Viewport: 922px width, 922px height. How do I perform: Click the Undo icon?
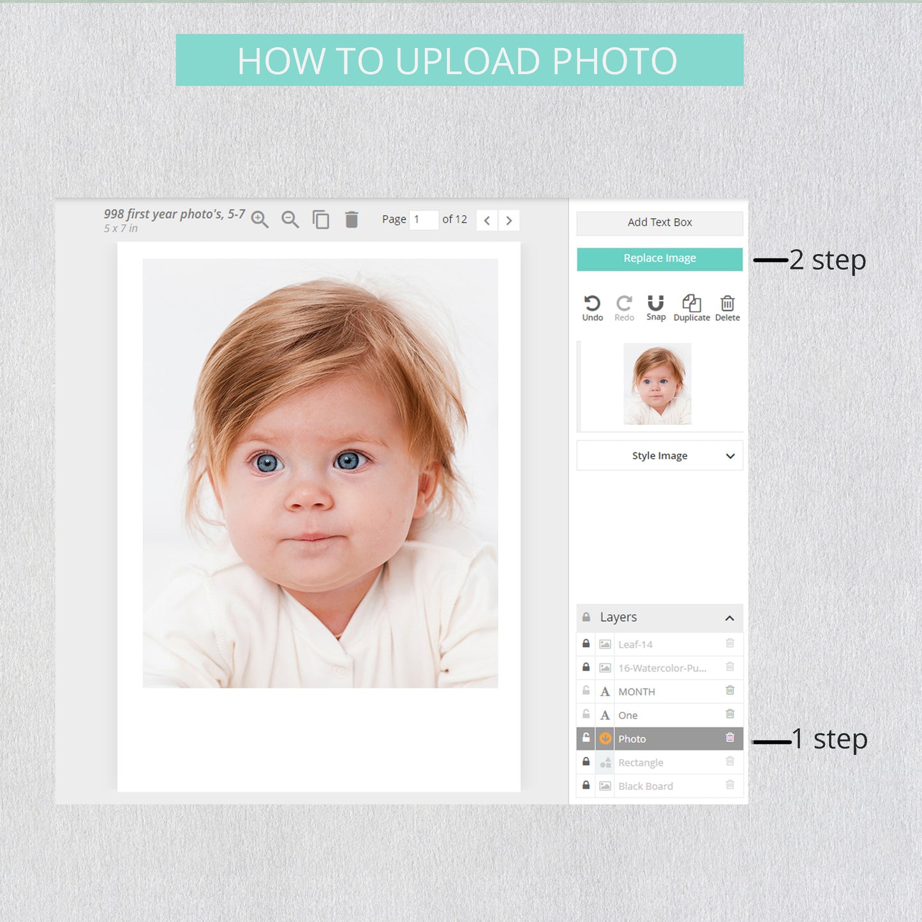click(592, 308)
